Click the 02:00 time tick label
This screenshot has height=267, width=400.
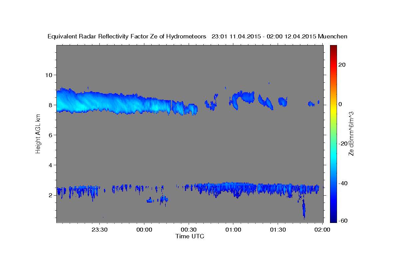tap(322, 230)
